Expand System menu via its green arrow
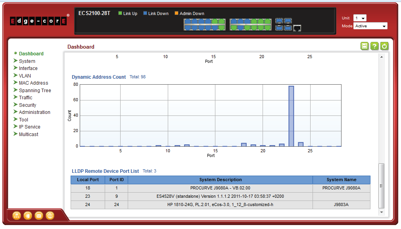 15,61
